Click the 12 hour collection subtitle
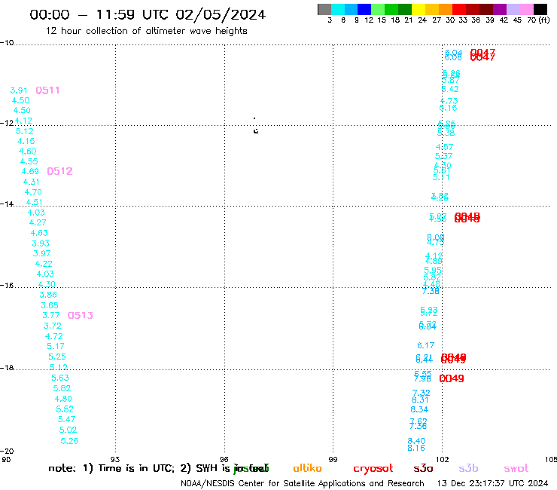 pos(146,31)
